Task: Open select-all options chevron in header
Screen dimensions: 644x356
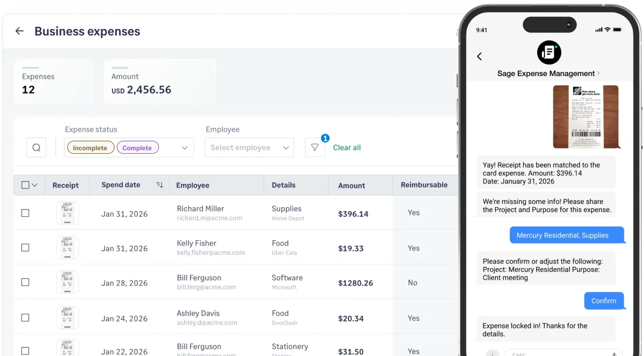Action: pyautogui.click(x=35, y=185)
